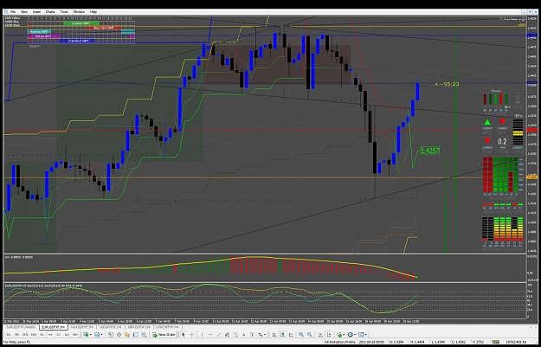Image resolution: width=541 pixels, height=347 pixels.
Task: Click the Arrows objects icon
Action: pos(261,335)
